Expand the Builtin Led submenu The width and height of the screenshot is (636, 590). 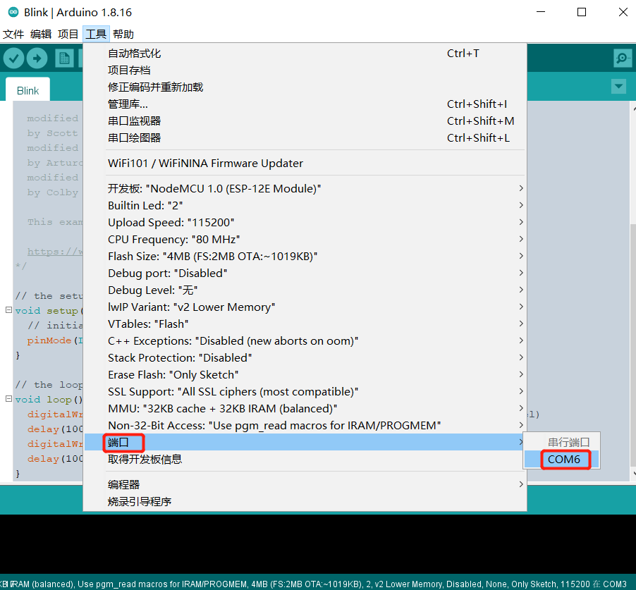pyautogui.click(x=305, y=206)
